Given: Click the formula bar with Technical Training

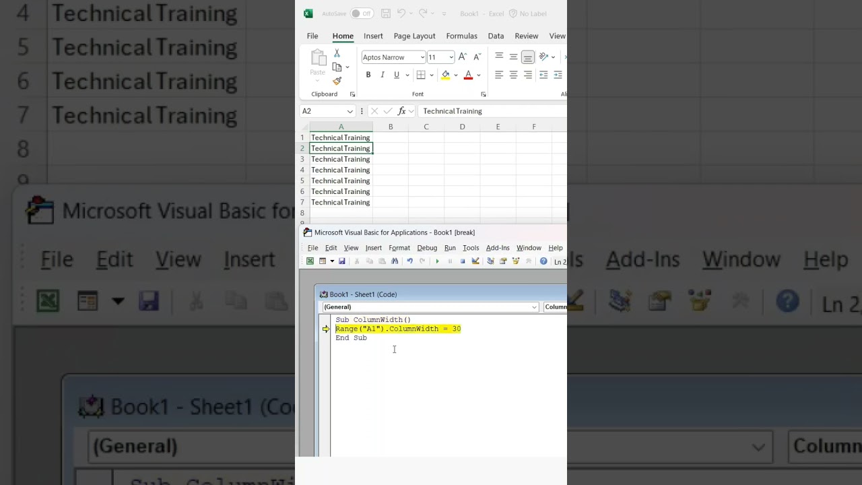Looking at the screenshot, I should (x=492, y=111).
